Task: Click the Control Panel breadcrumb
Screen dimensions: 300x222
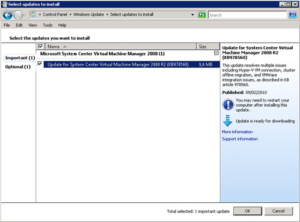Action: click(x=55, y=14)
